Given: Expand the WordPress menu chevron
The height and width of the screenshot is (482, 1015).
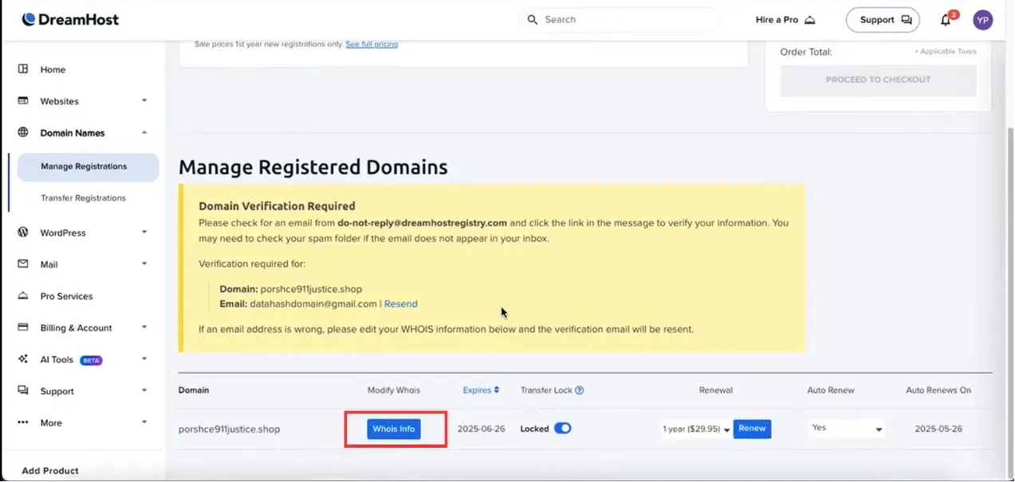Looking at the screenshot, I should (x=144, y=233).
